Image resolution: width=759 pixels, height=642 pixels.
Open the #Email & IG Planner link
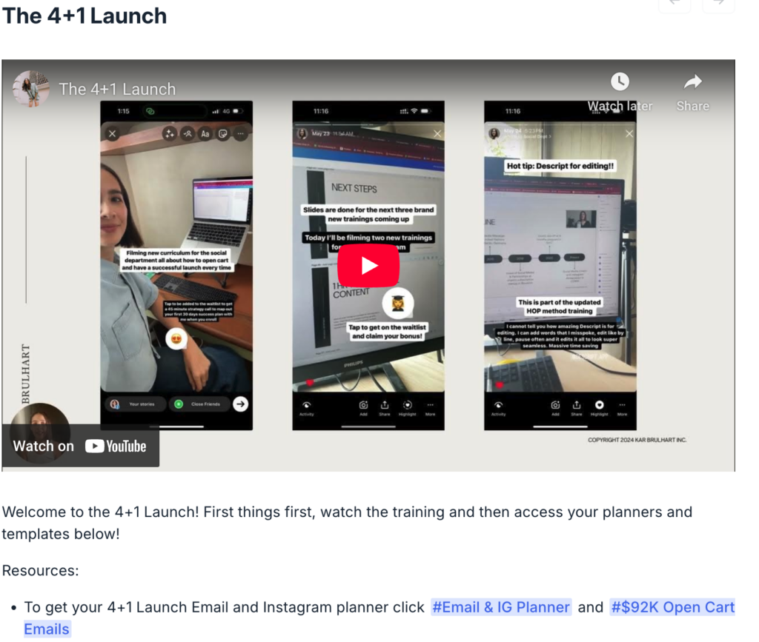coord(501,607)
